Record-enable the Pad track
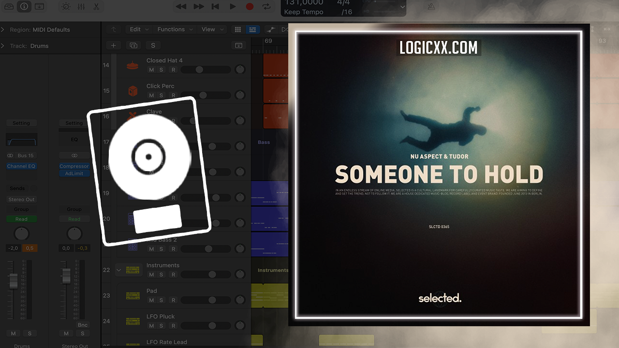Viewport: 619px width, 348px height. tap(173, 300)
